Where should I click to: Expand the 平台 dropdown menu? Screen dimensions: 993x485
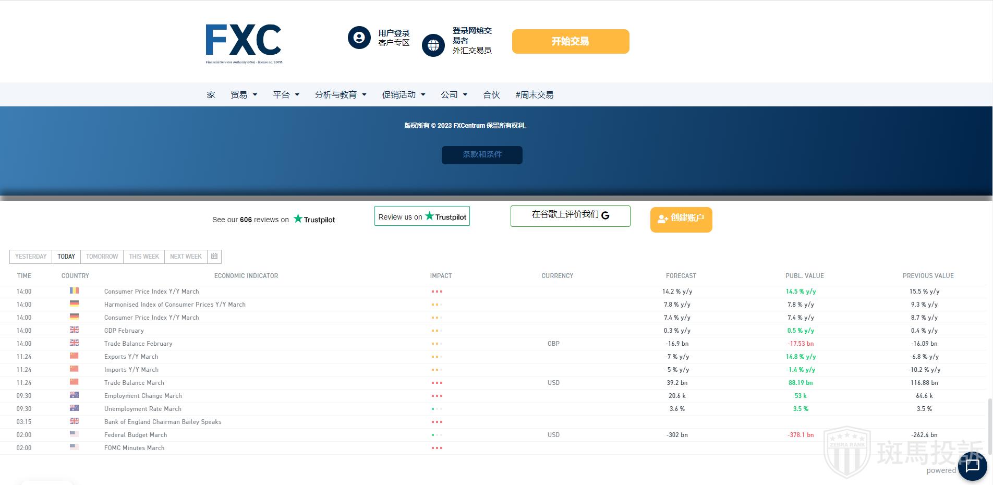(x=286, y=95)
